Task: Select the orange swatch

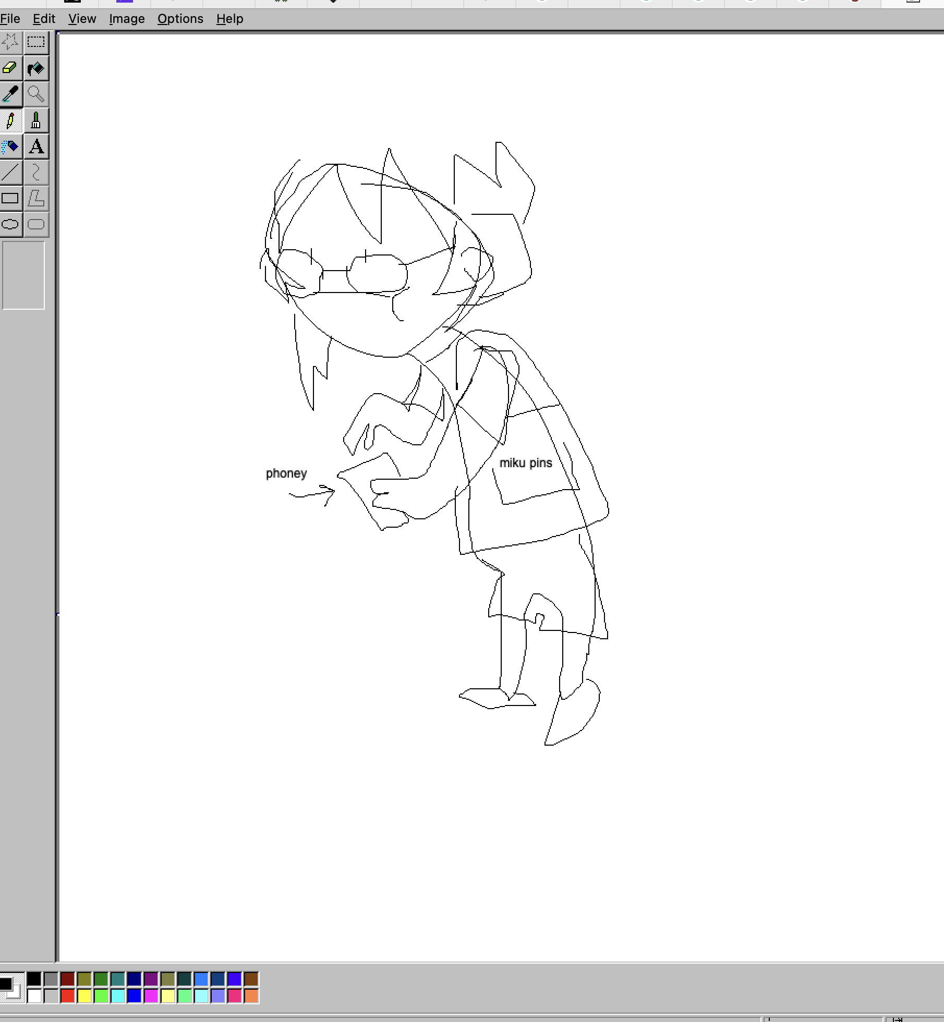Action: pyautogui.click(x=251, y=996)
